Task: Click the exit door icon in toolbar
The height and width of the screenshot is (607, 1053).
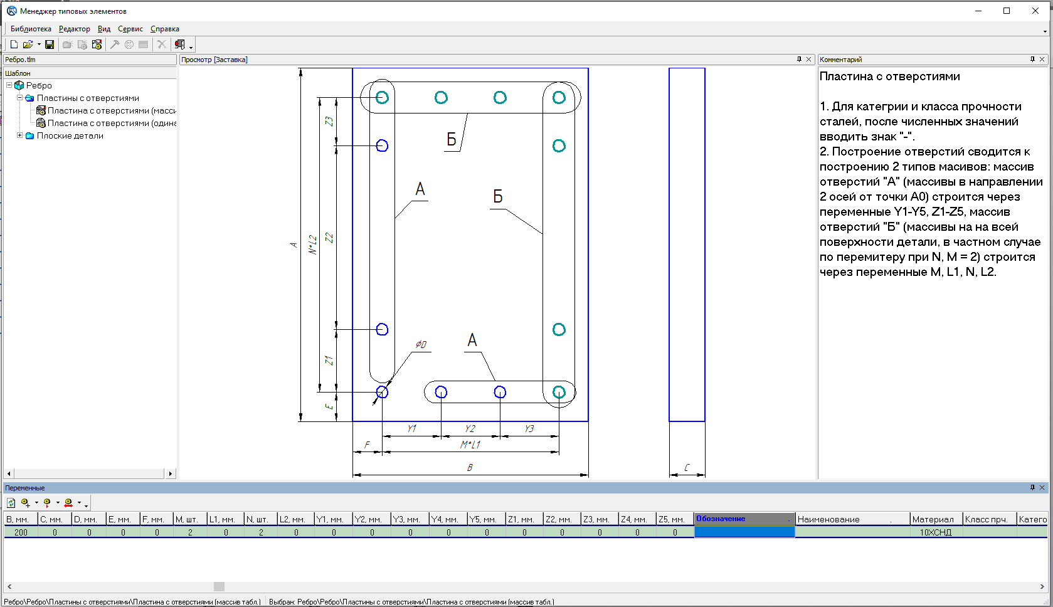Action: pyautogui.click(x=180, y=45)
